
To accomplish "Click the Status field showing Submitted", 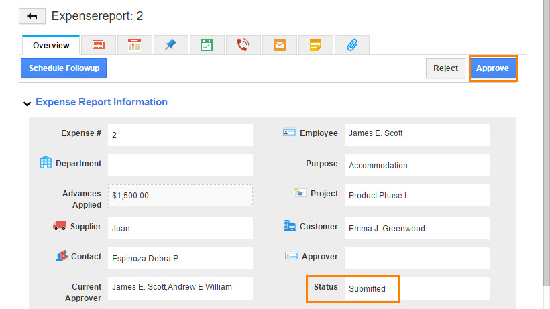I will [371, 289].
